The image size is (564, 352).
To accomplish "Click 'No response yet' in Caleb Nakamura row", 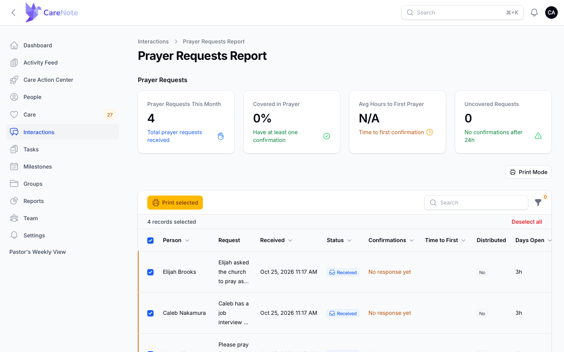I will coord(390,313).
